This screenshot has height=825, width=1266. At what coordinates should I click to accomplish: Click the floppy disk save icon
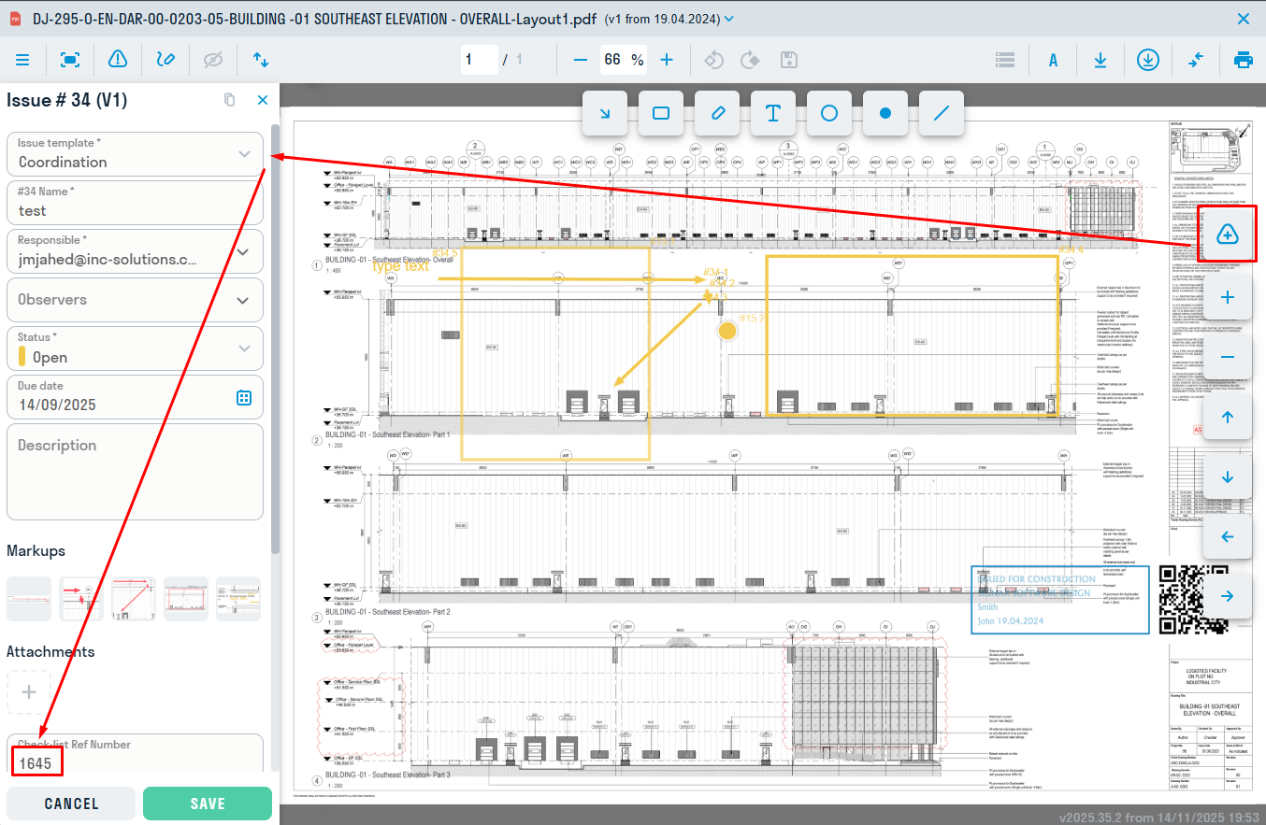tap(788, 60)
